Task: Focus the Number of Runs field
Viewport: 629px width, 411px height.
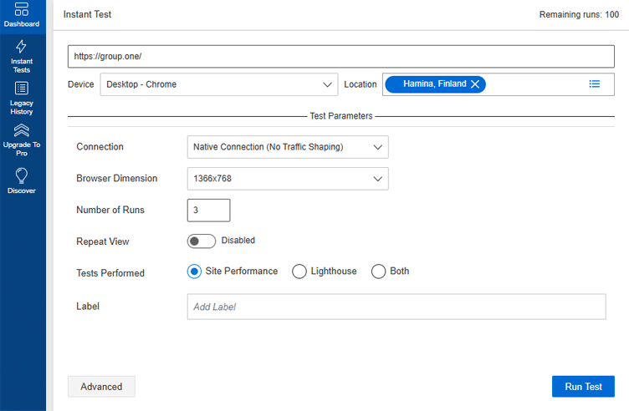Action: pos(208,211)
